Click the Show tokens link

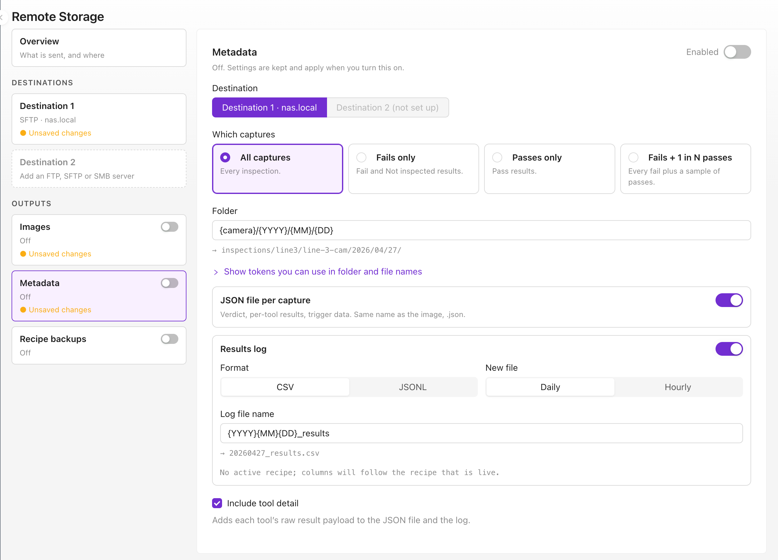click(x=323, y=272)
